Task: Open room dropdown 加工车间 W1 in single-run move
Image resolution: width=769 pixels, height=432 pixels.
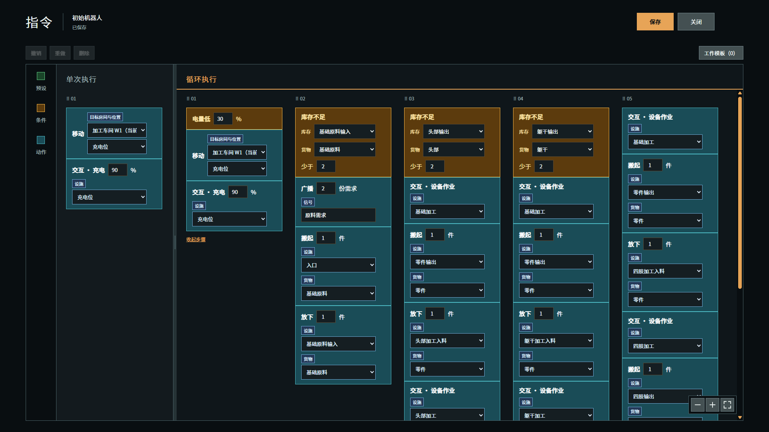Action: pyautogui.click(x=117, y=130)
